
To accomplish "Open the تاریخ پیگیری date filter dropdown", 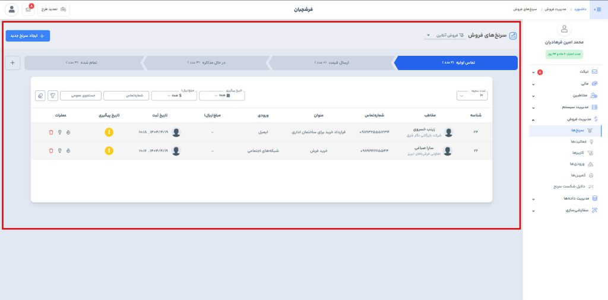I will point(221,95).
